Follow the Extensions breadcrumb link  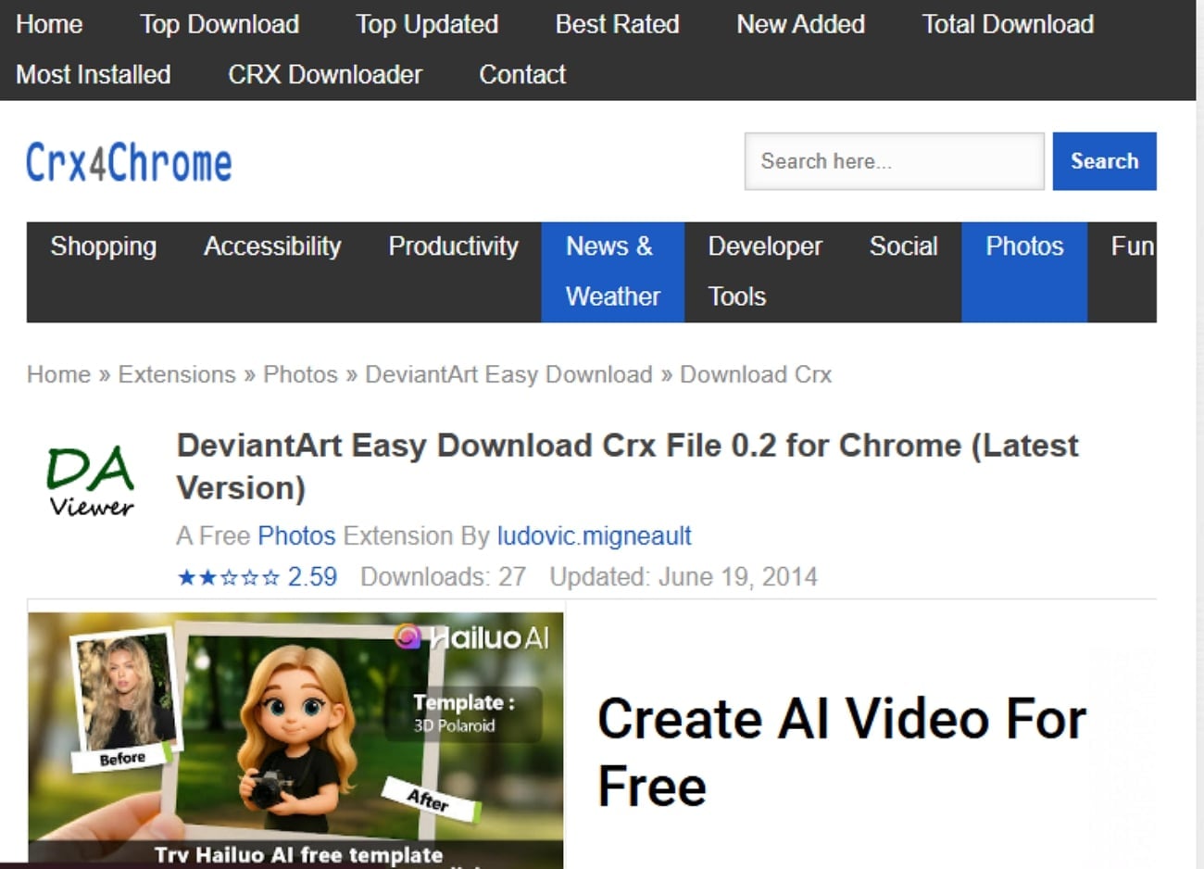pyautogui.click(x=176, y=374)
